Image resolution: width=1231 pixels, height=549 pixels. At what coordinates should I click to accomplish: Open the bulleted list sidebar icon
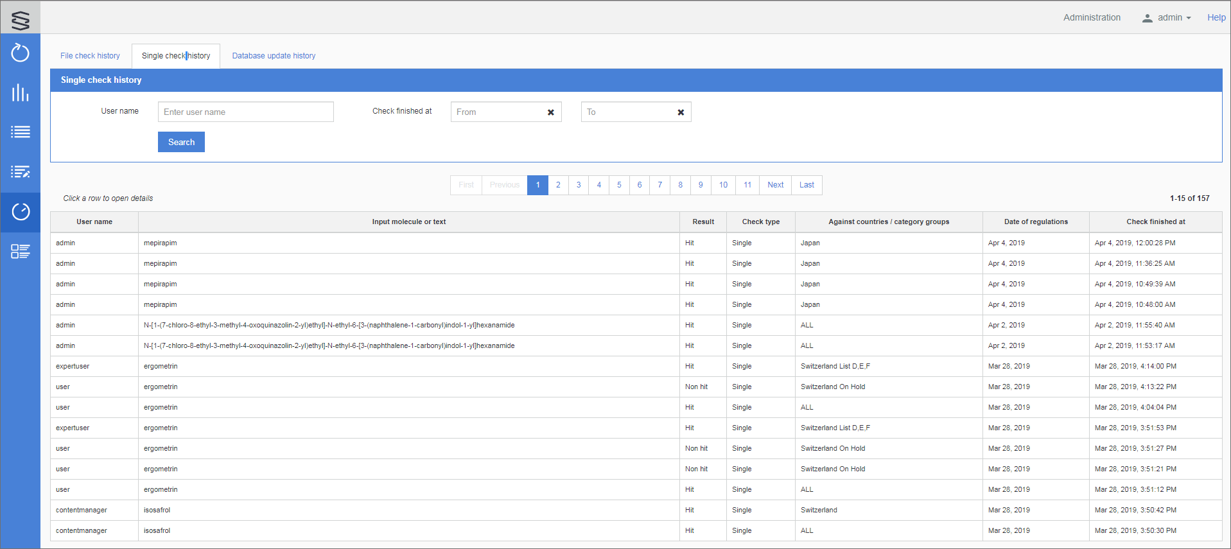[21, 132]
